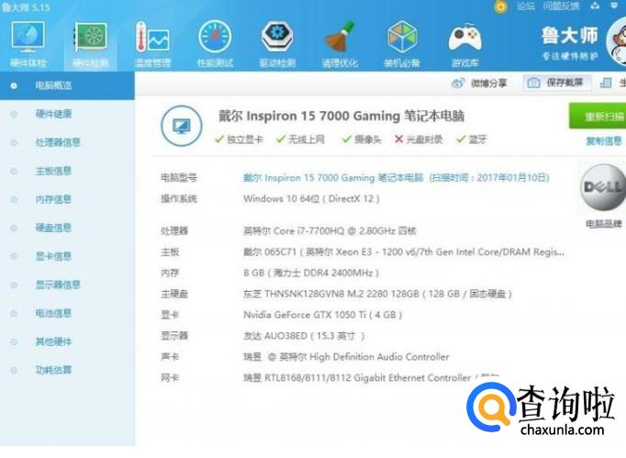
Task: Select 处理器信息 in the sidebar
Action: click(x=58, y=142)
